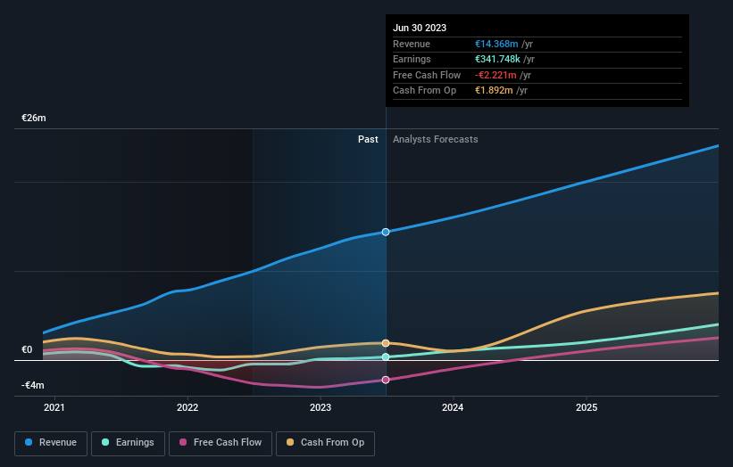
Task: Toggle the Cash From Op legend button
Action: pyautogui.click(x=325, y=443)
